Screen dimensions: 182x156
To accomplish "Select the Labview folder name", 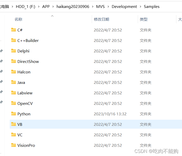I will coord(25,93).
